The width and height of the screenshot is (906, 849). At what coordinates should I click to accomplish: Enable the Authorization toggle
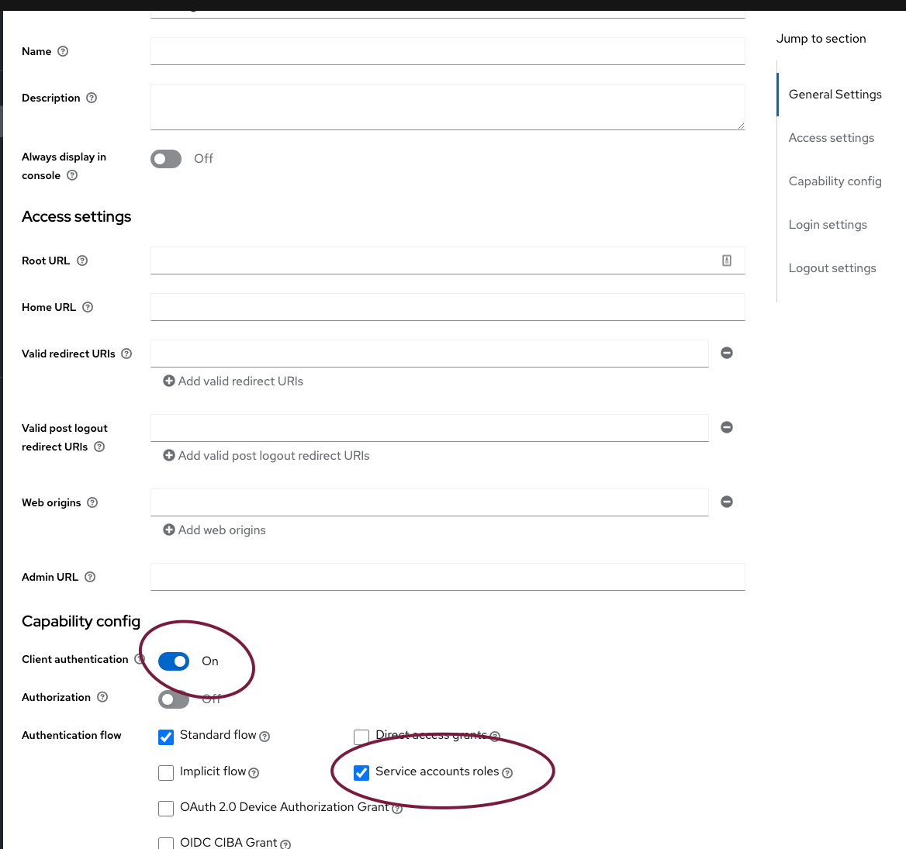(x=173, y=699)
